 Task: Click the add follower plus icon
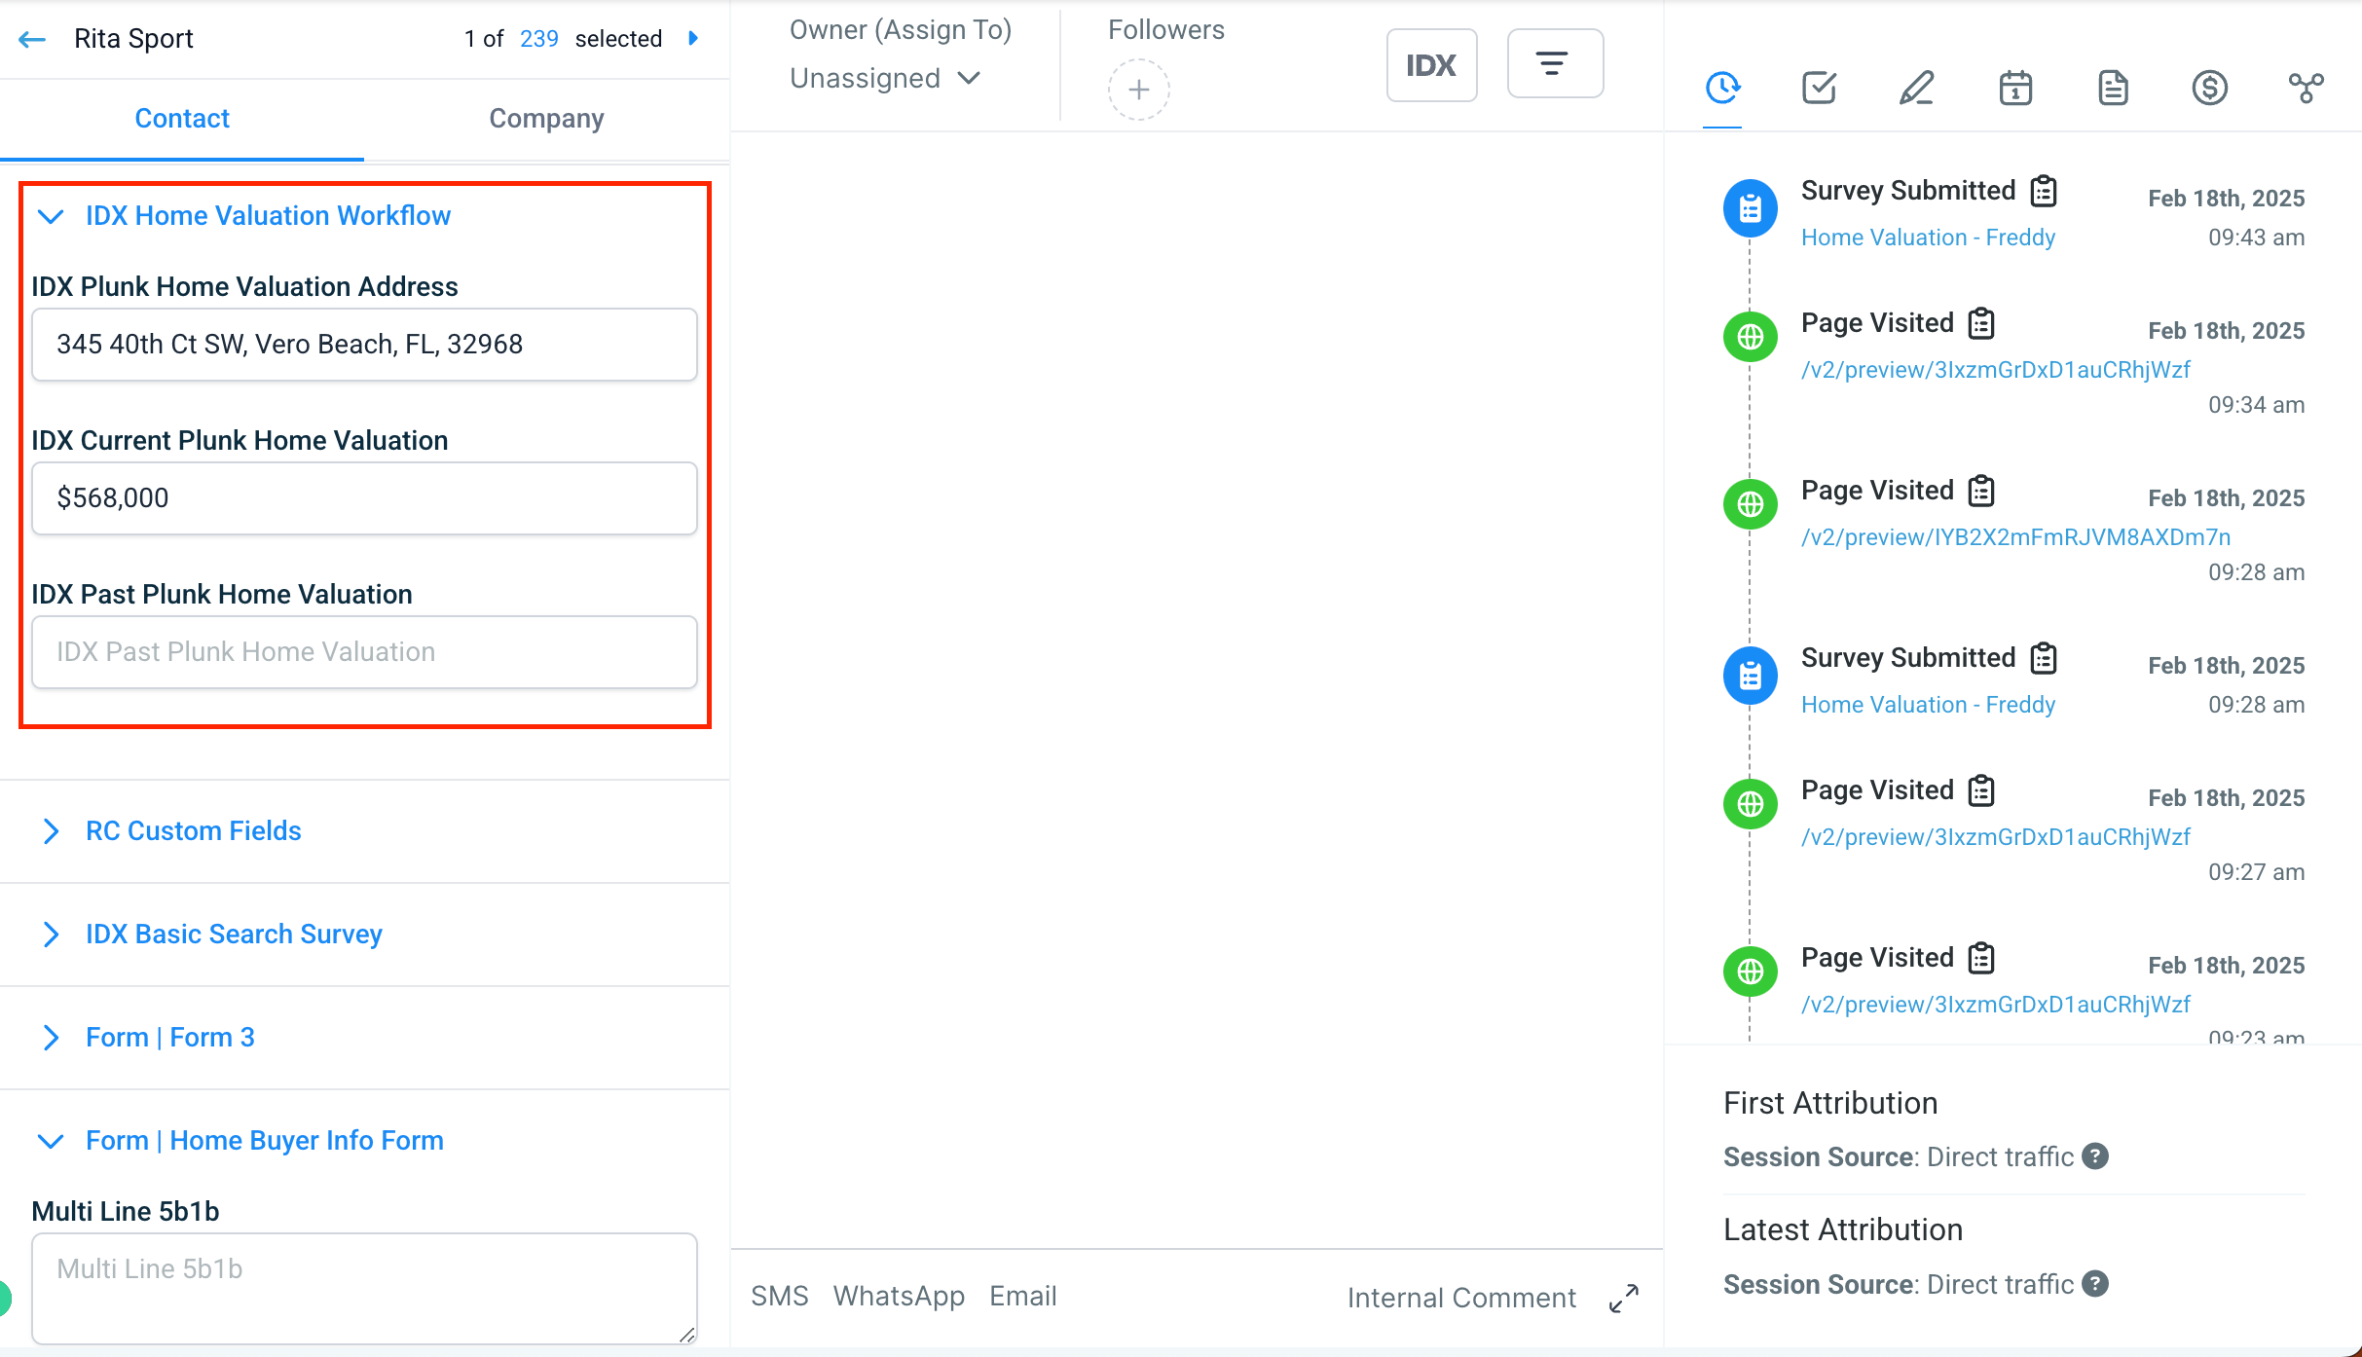coord(1138,90)
